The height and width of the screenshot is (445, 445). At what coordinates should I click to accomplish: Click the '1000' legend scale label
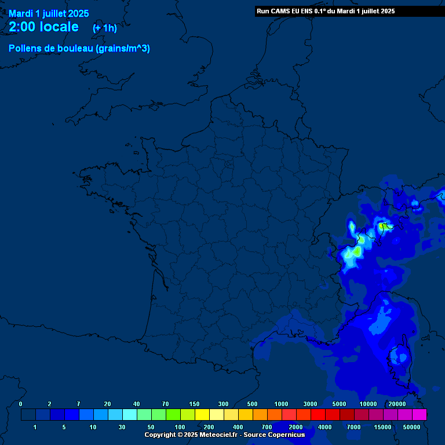coord(281,404)
